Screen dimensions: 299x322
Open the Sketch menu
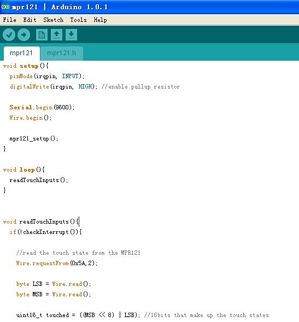(x=54, y=20)
